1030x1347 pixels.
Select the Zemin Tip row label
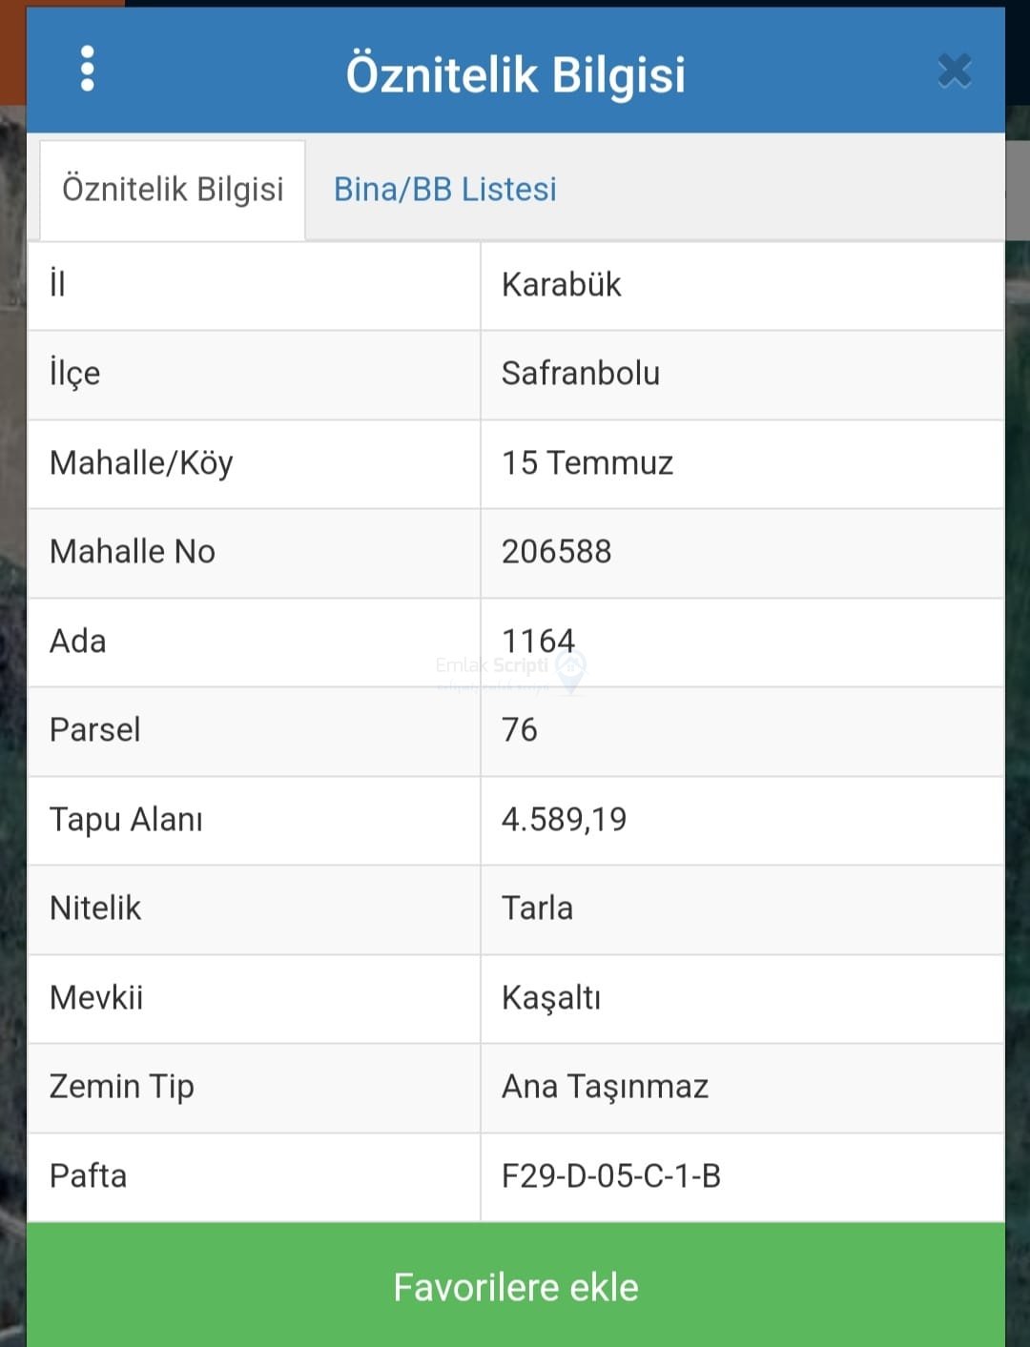[x=121, y=1087]
